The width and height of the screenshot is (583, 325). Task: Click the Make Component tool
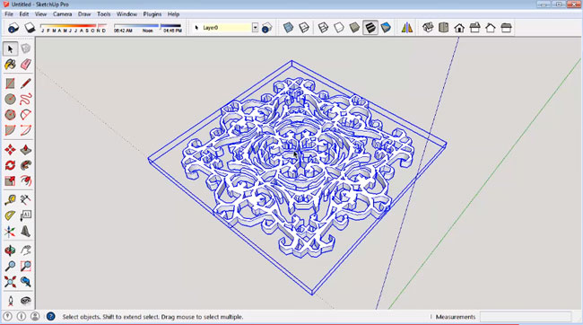[x=26, y=48]
